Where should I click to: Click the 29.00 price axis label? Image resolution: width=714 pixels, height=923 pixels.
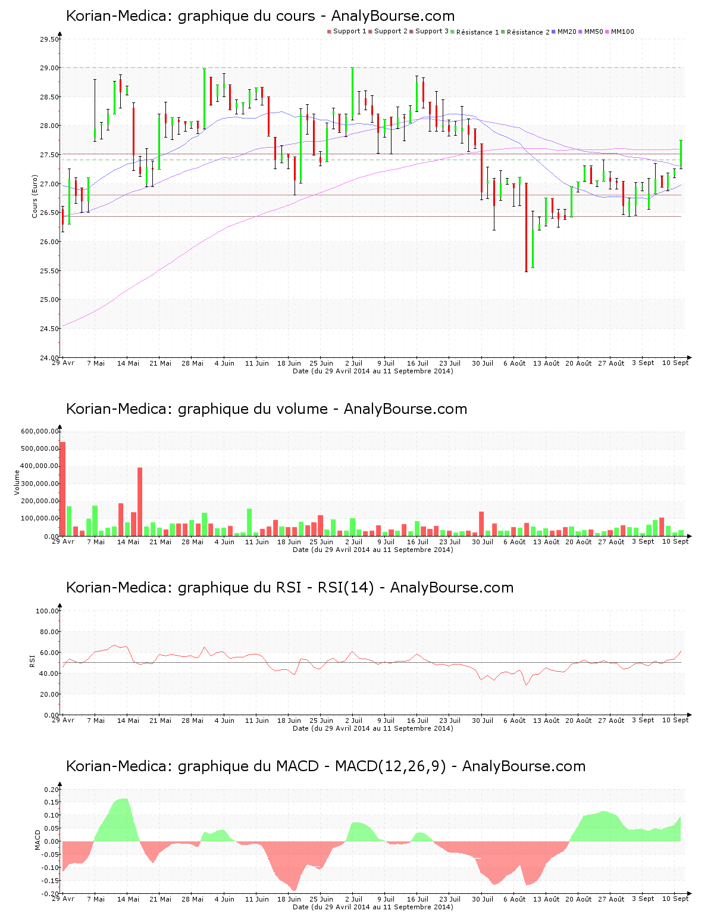pos(49,68)
